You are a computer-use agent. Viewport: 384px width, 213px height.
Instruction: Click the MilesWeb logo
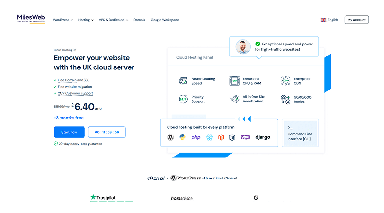pos(31,19)
